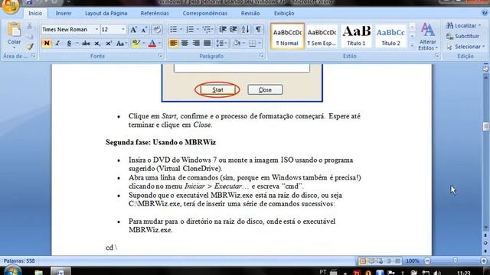
Task: Align text right
Action: (196, 44)
